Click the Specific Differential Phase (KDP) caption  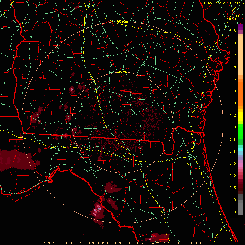[85, 243]
